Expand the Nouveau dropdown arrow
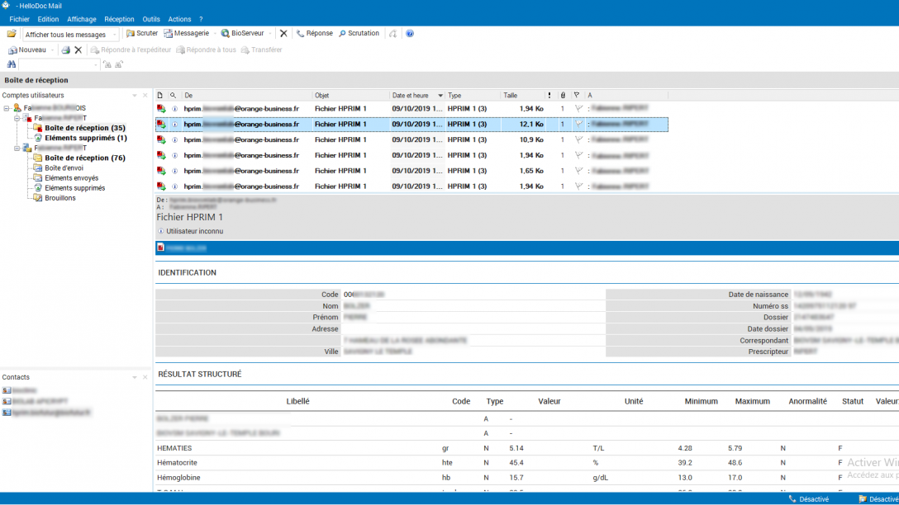 (53, 50)
